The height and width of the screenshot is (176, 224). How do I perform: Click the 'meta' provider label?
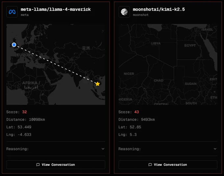point(25,15)
